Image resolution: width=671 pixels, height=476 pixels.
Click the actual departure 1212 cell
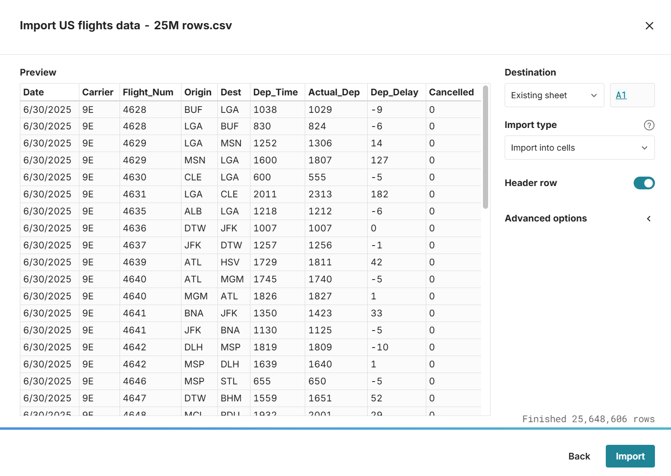click(x=336, y=212)
